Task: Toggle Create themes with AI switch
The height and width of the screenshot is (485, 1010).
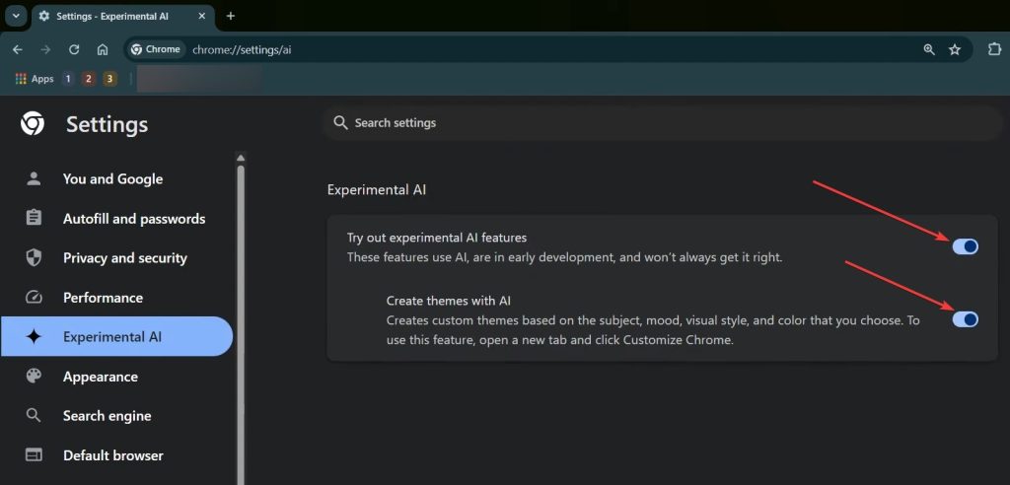Action: tap(965, 318)
